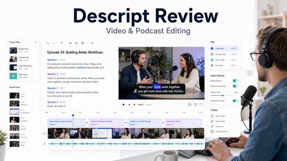Undo the last edit in the toolbar
The height and width of the screenshot is (161, 287).
[x=48, y=43]
